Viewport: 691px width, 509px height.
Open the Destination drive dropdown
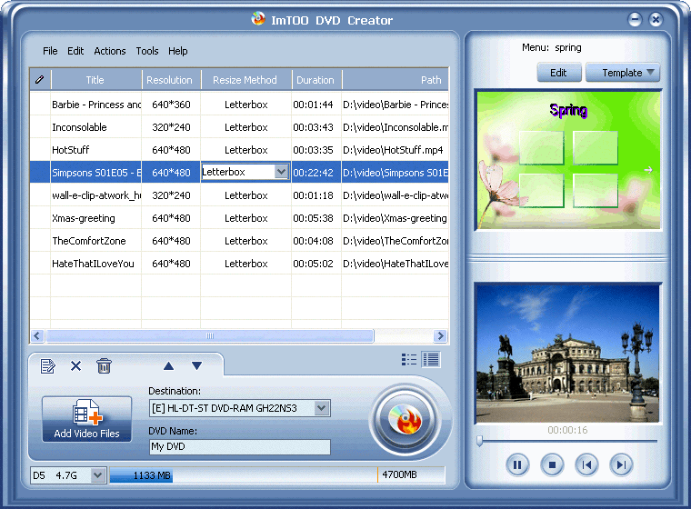[x=322, y=408]
